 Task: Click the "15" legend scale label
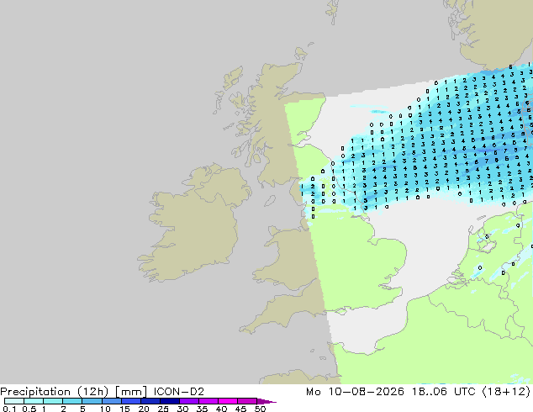[x=124, y=409]
